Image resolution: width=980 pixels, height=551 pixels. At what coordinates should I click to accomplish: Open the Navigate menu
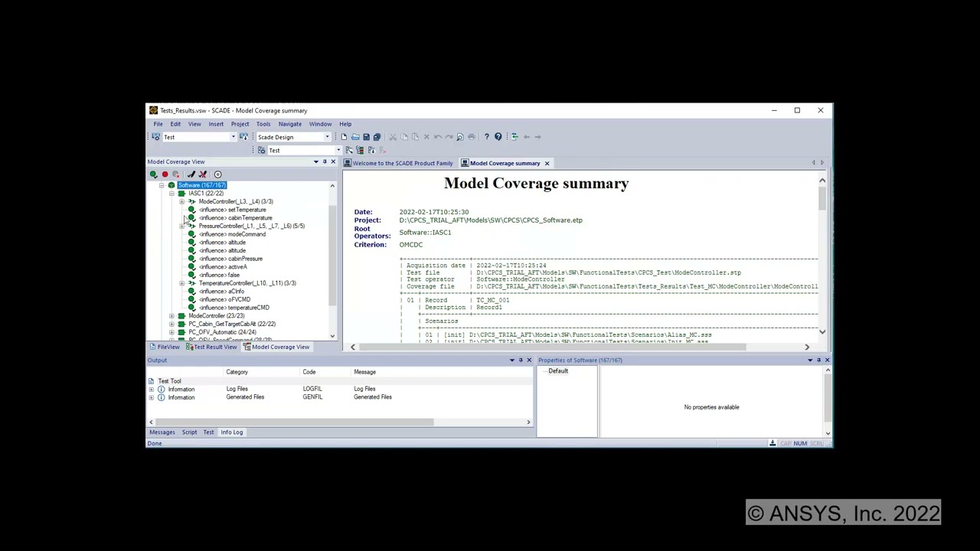289,124
